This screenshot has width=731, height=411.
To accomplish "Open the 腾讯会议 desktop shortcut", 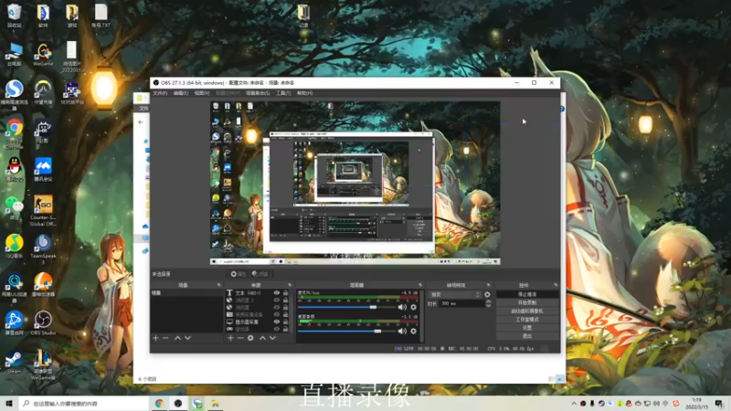I will [x=43, y=169].
